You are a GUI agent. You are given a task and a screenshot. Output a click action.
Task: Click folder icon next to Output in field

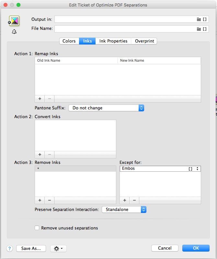click(x=199, y=19)
